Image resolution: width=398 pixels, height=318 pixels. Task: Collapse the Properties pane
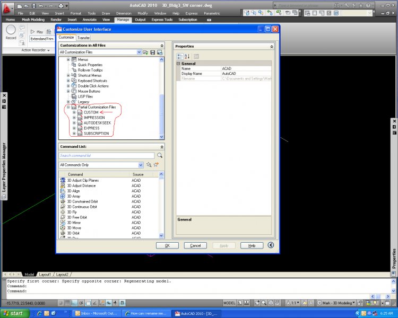pos(272,47)
